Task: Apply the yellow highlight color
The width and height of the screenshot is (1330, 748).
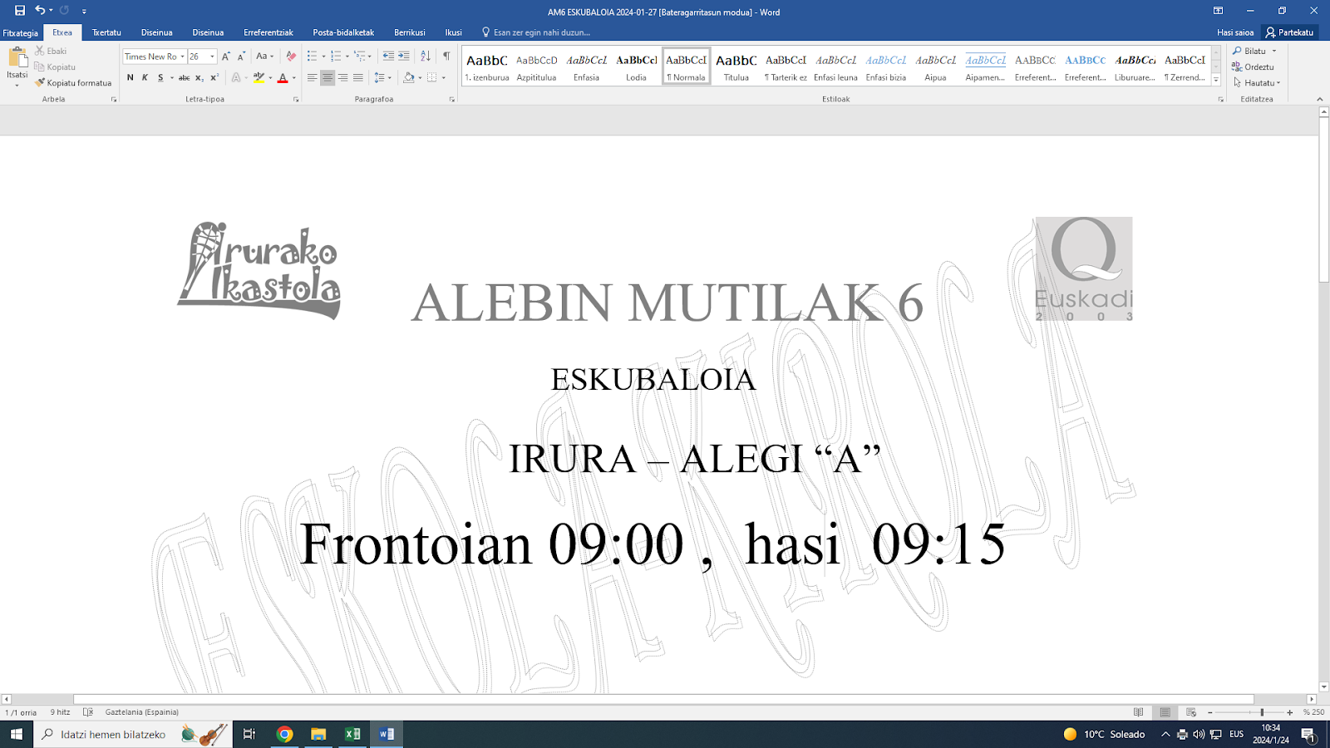Action: tap(259, 78)
